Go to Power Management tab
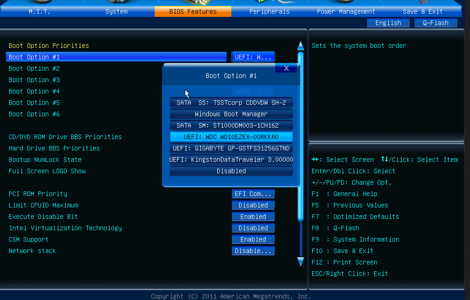Screen dimensions: 470x300 [346, 11]
